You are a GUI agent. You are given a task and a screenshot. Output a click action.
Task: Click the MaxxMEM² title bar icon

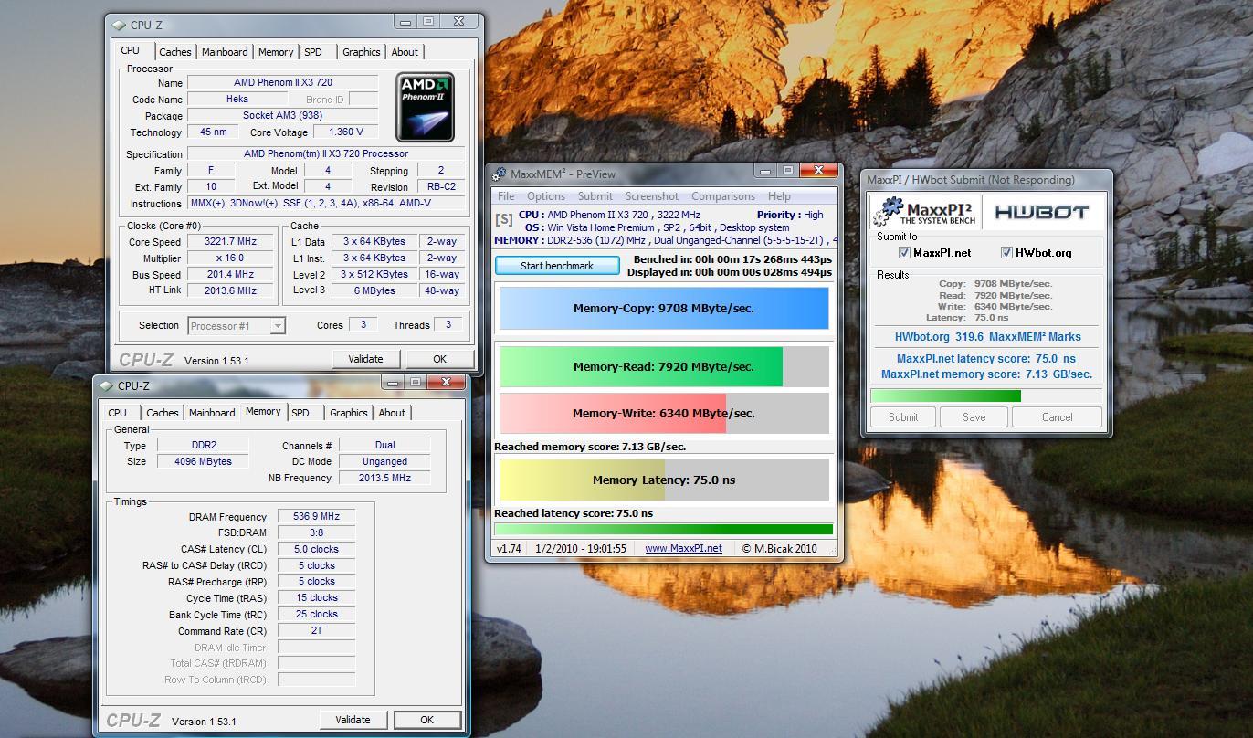pyautogui.click(x=500, y=174)
